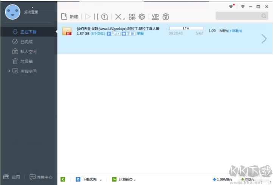
Task: Click the 1.7% download progress bar
Action: pyautogui.click(x=186, y=28)
